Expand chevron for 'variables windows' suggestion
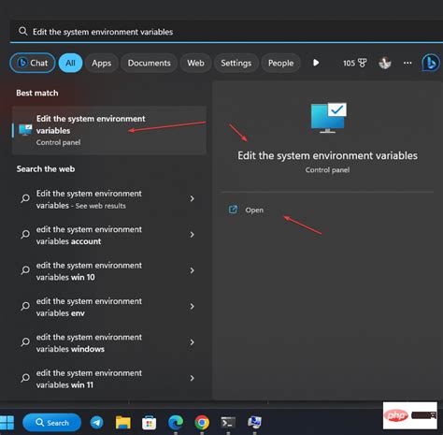Viewport: 443px width, 435px height. point(193,342)
